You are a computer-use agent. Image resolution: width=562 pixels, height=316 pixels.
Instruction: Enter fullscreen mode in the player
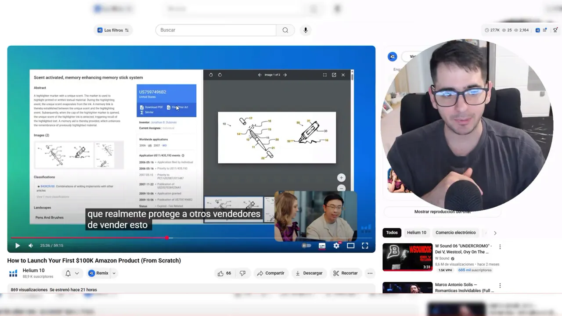365,246
